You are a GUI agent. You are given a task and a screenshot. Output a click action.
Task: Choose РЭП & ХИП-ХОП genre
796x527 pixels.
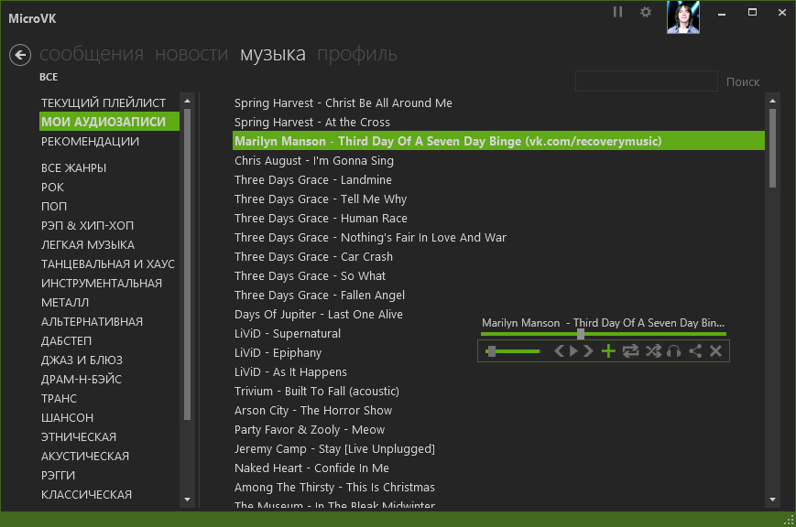point(87,226)
